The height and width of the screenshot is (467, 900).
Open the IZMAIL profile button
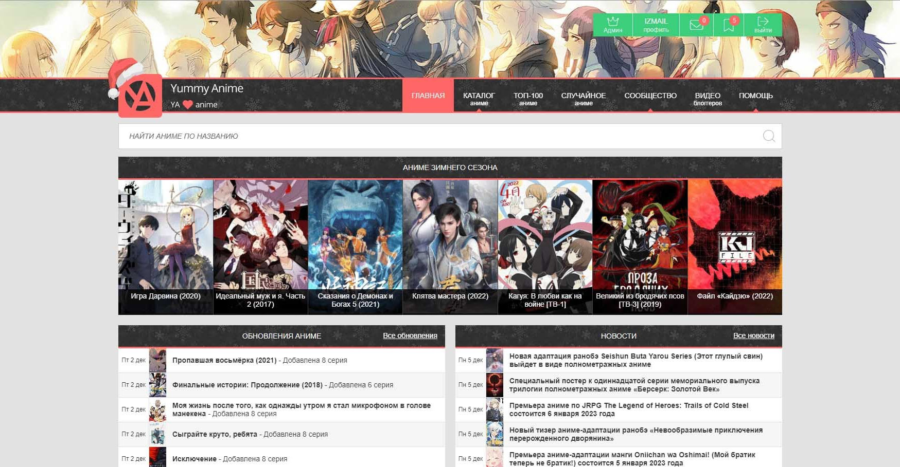656,25
